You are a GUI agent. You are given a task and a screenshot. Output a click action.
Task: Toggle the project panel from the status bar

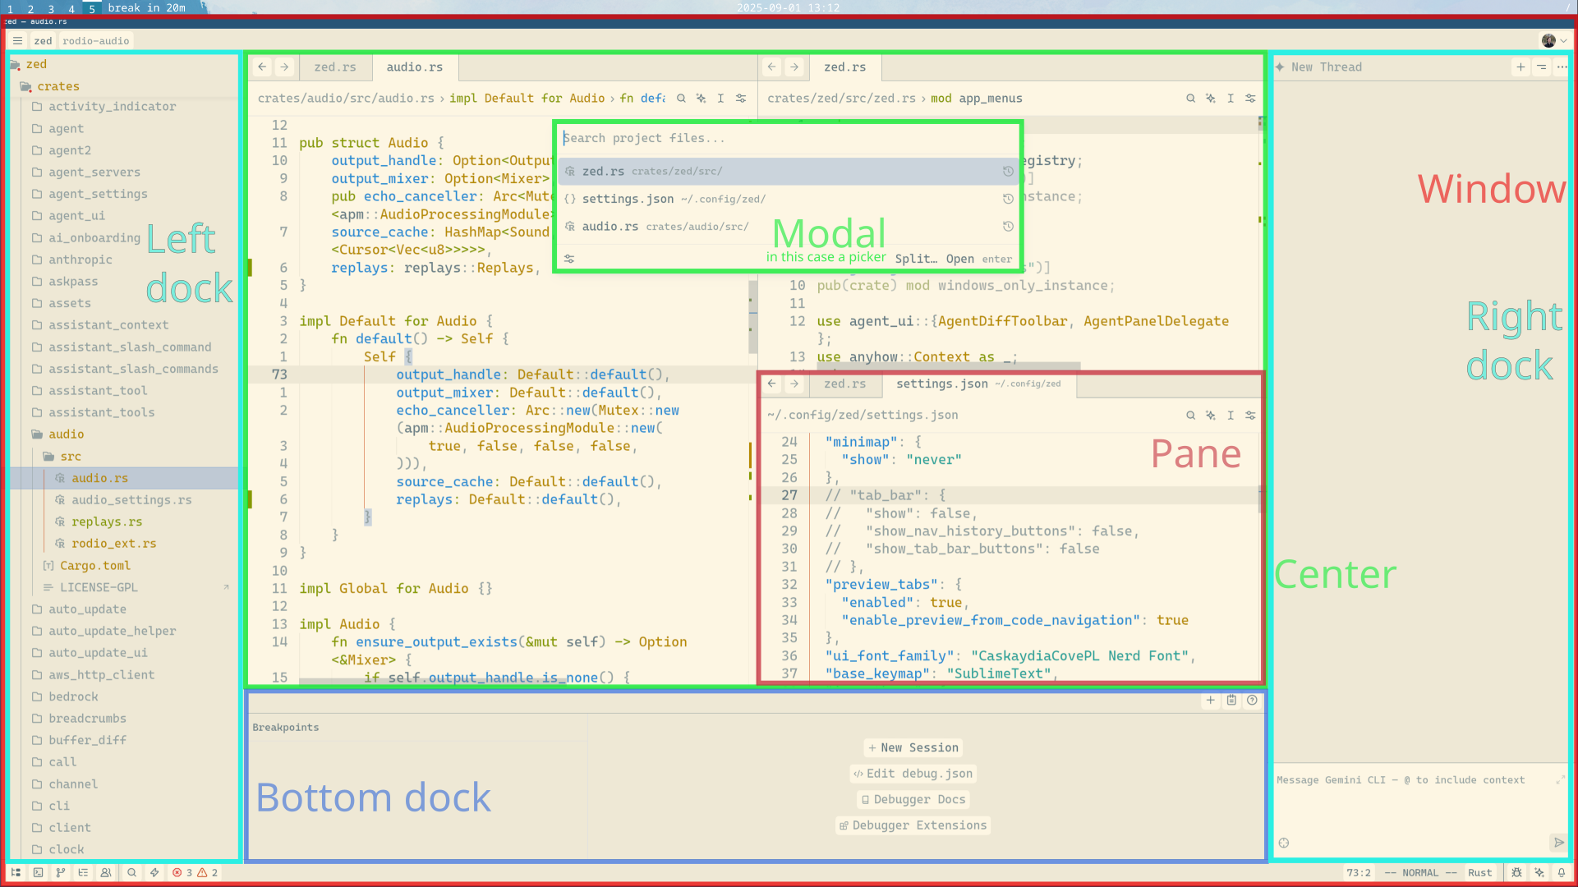point(16,873)
